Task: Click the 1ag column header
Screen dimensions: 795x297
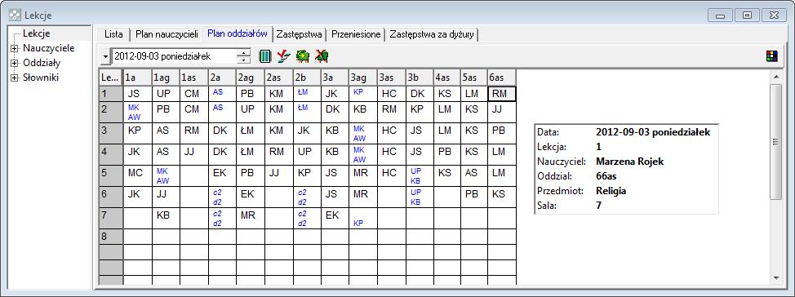Action: coord(166,78)
